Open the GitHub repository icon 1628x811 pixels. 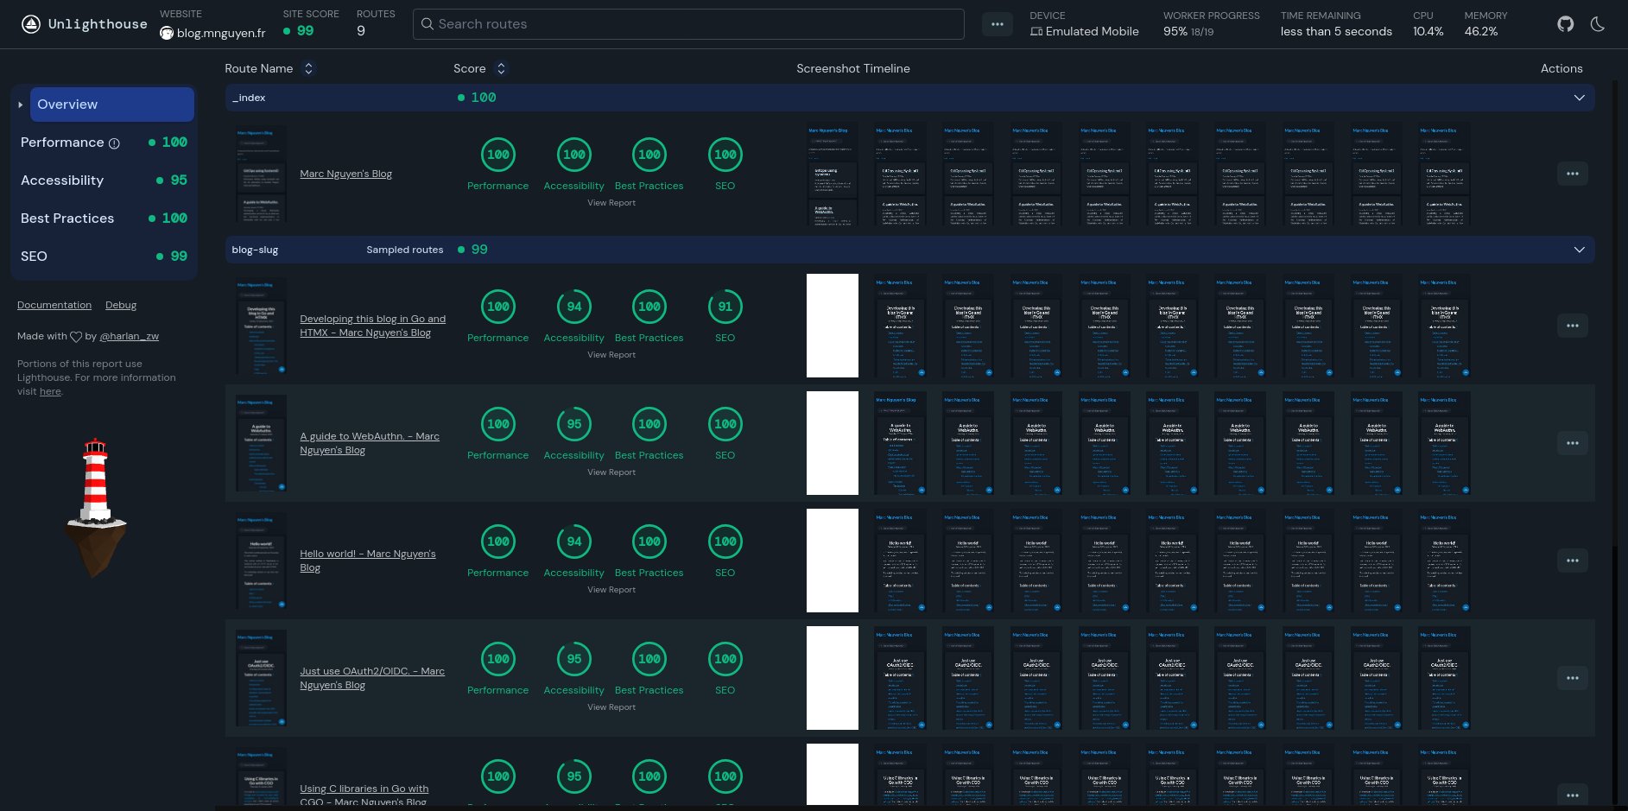[x=1566, y=24]
